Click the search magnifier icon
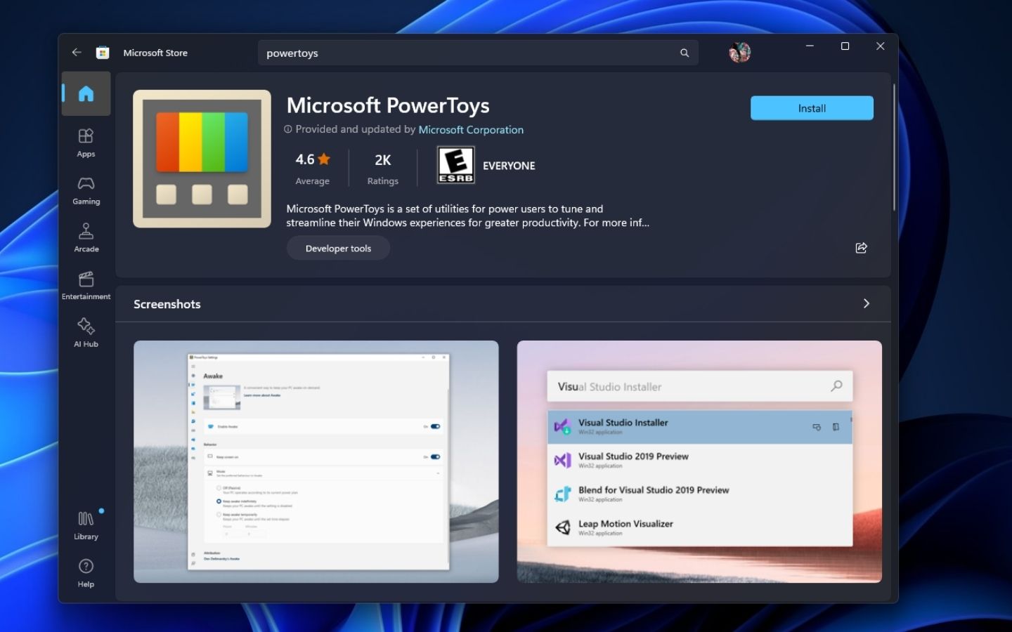 click(x=684, y=53)
